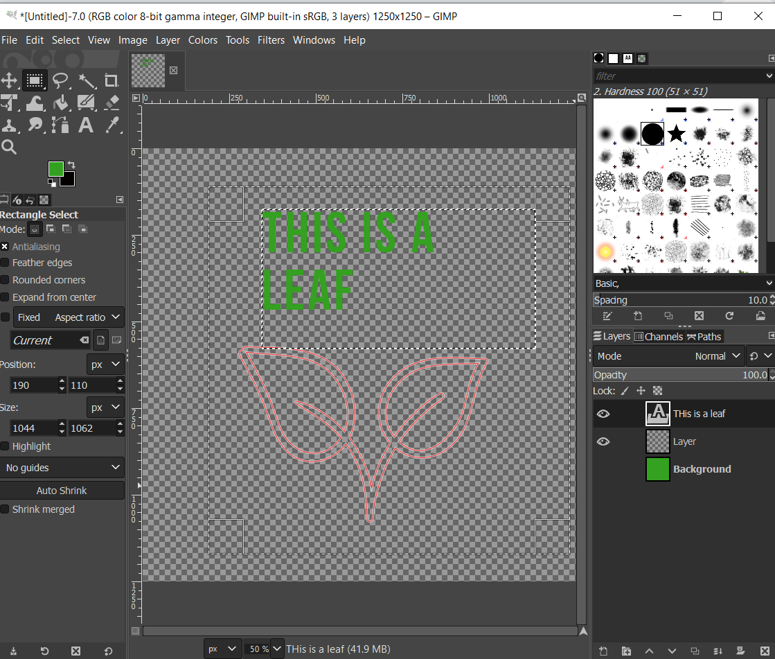
Task: Hide the 'THis is a leaf' layer
Action: [603, 414]
